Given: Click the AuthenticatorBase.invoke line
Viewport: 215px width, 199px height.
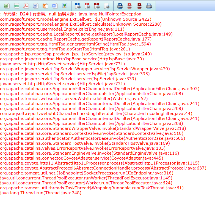Looking at the screenshot, I should pyautogui.click(x=93, y=138).
